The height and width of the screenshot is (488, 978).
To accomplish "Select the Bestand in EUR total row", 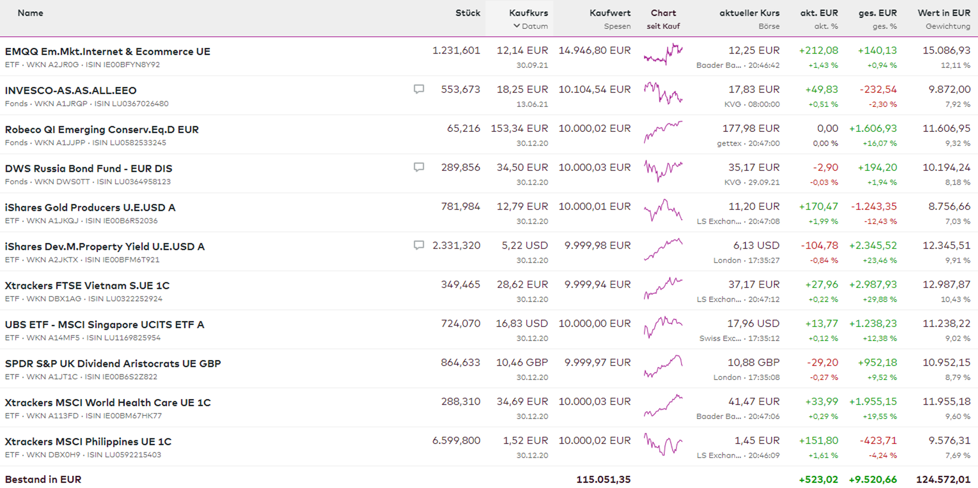I will 43,479.
